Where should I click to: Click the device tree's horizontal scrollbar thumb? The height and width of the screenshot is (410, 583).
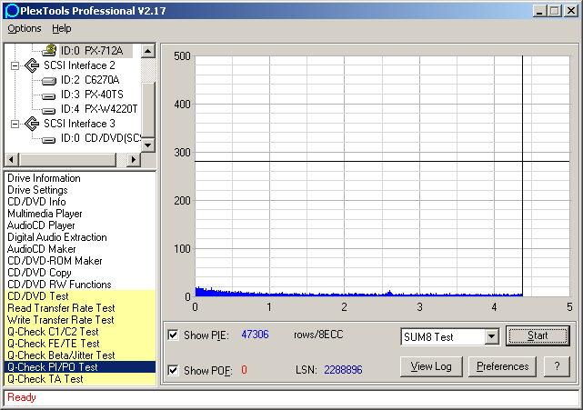[67, 160]
